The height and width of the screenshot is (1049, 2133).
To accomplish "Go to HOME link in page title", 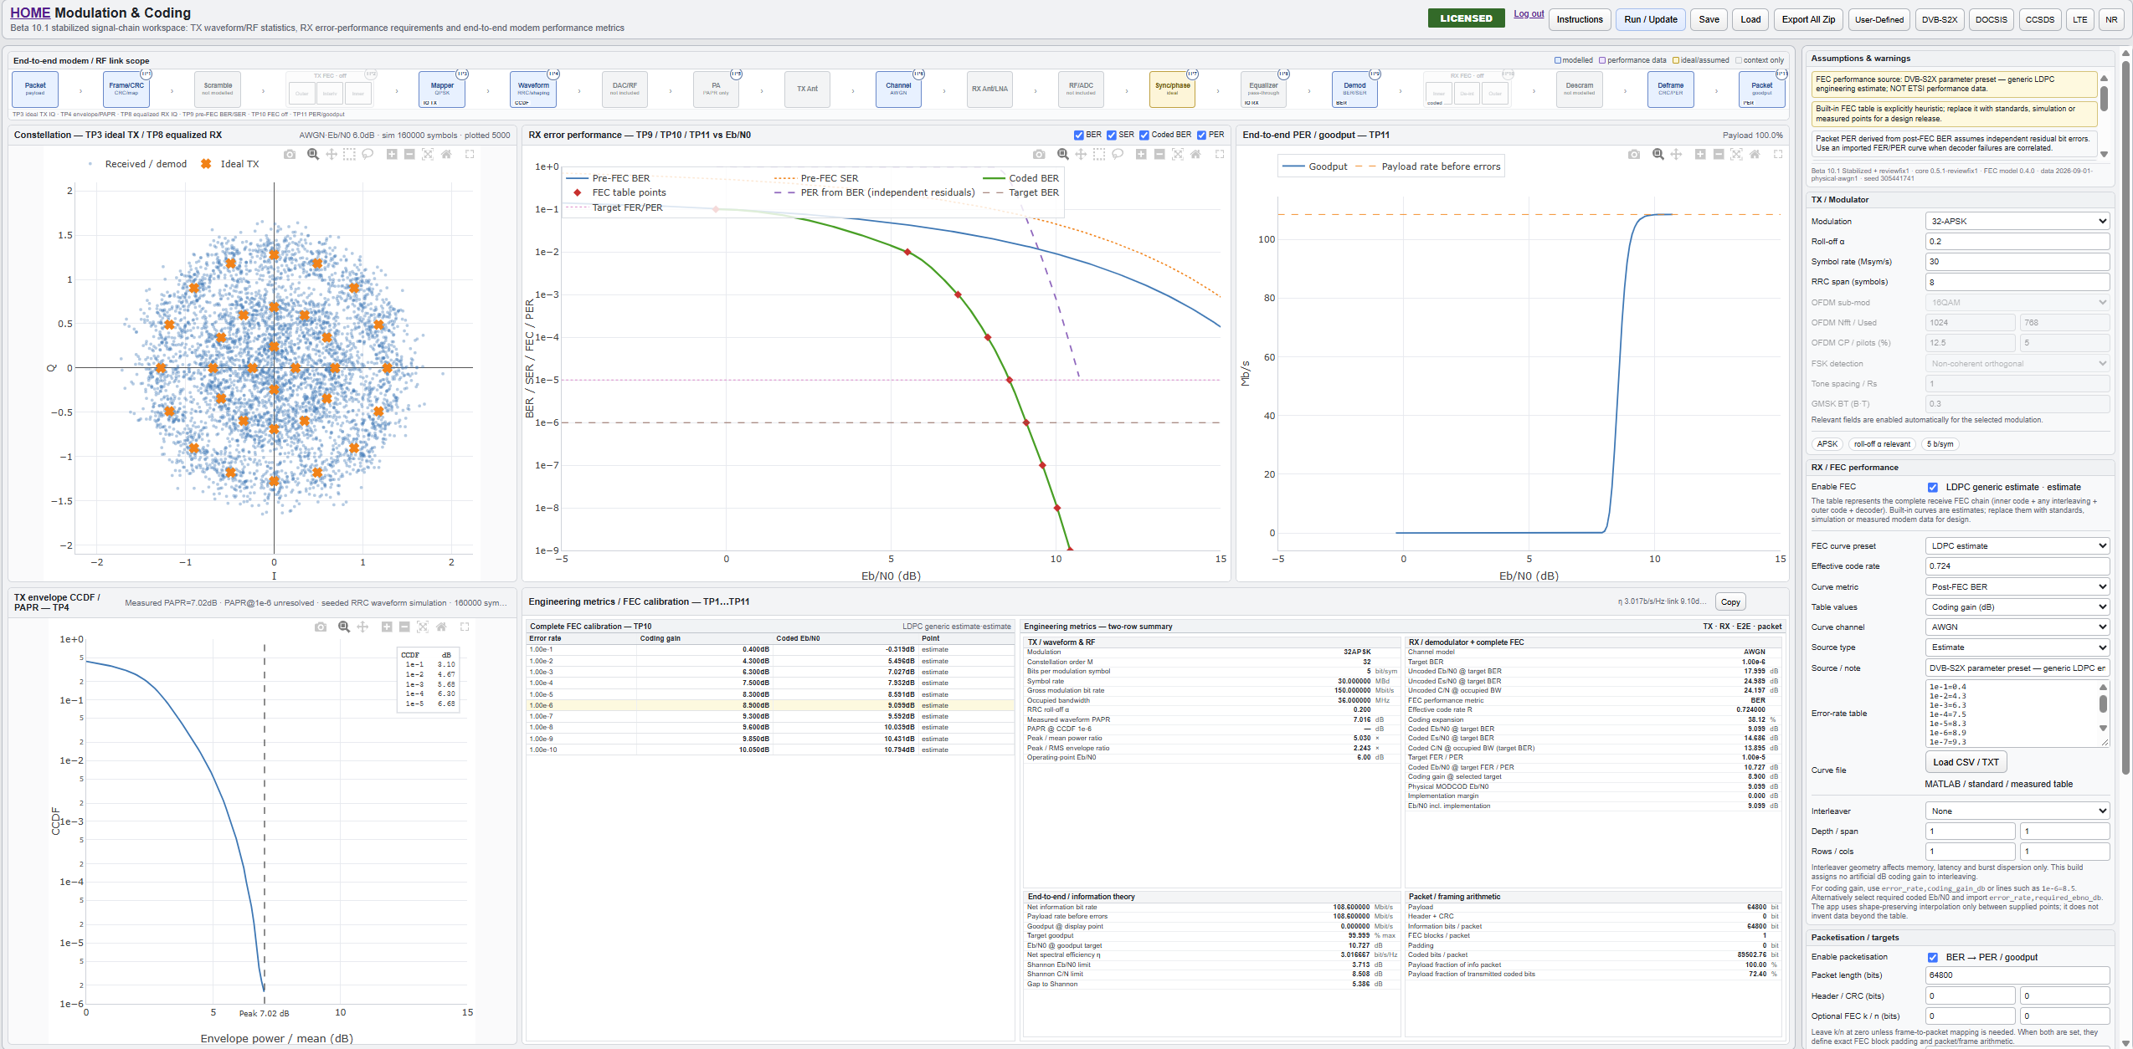I will pyautogui.click(x=30, y=13).
